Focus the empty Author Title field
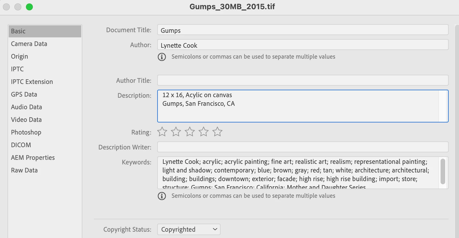The height and width of the screenshot is (238, 459). pos(303,80)
